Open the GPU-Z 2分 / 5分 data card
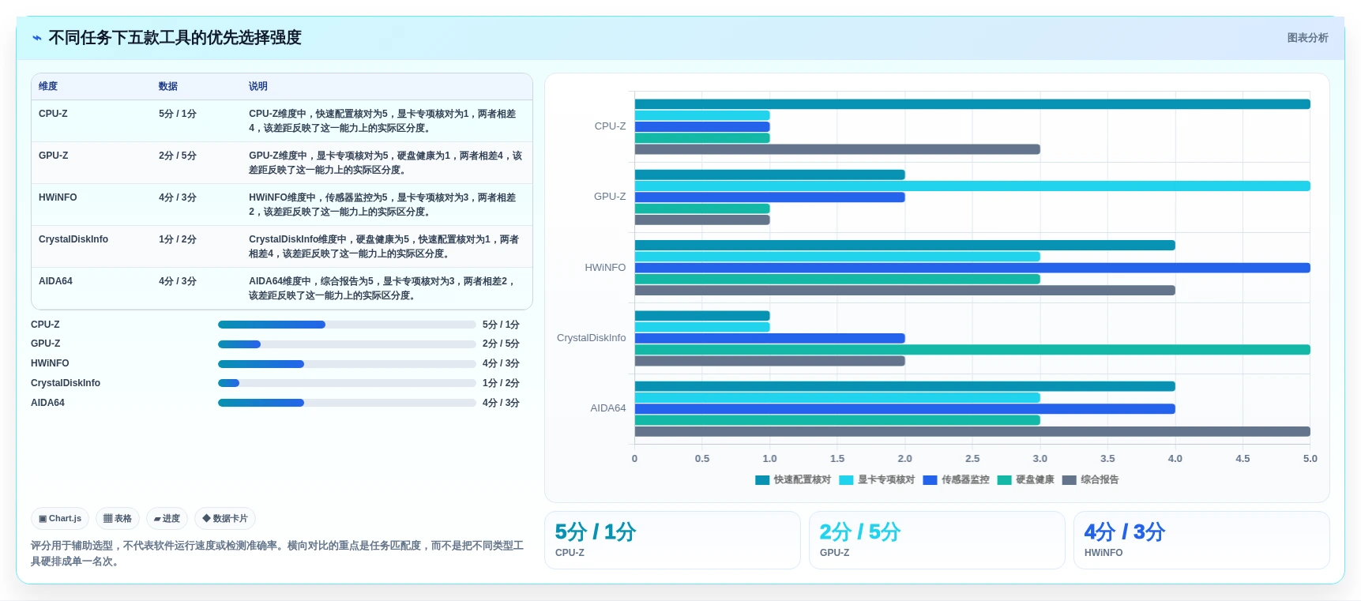 (x=937, y=540)
